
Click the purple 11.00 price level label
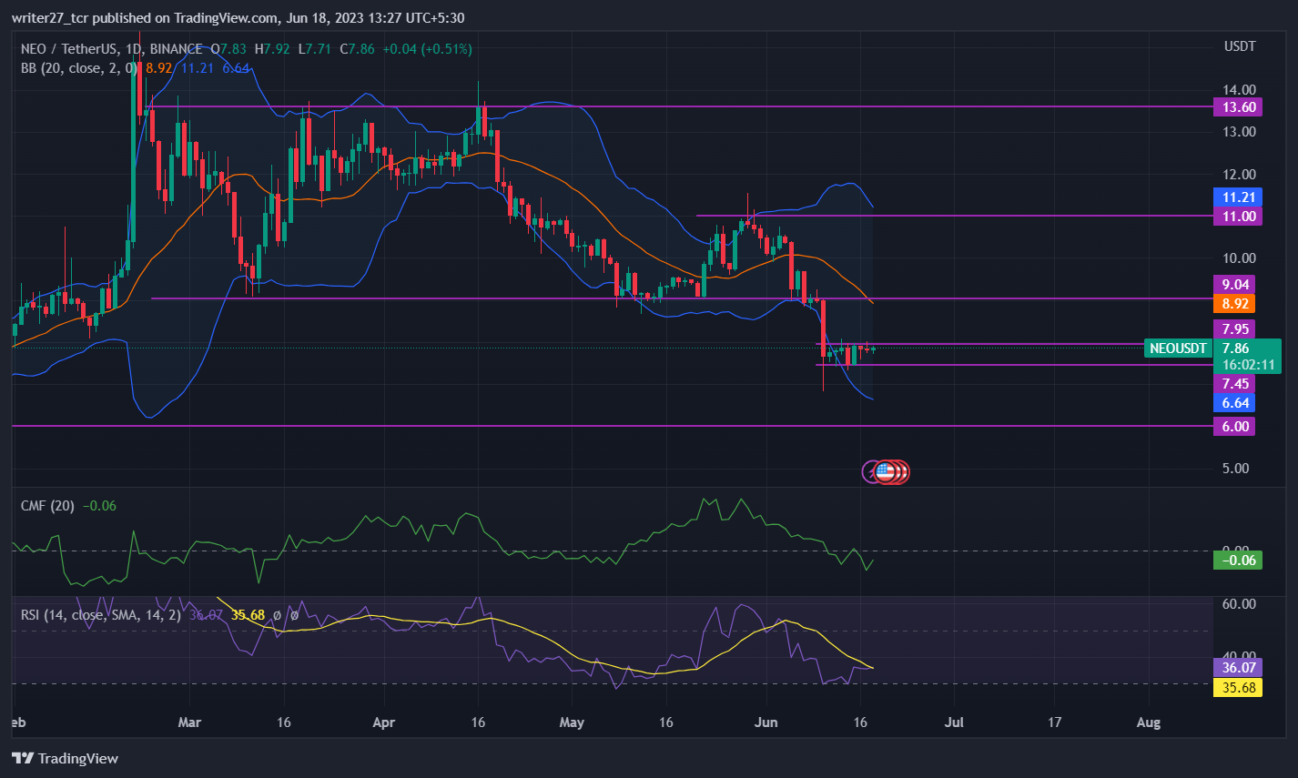(1239, 217)
